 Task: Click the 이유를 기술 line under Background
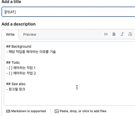click(31, 52)
